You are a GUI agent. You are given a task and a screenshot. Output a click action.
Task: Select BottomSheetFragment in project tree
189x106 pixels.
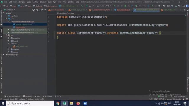click(x=24, y=24)
